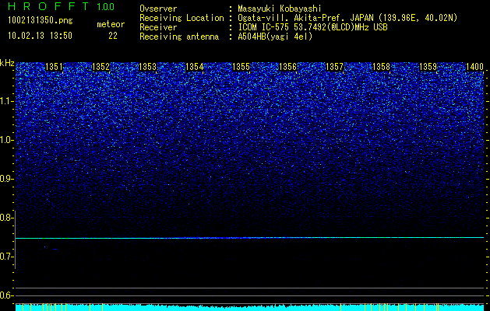
Task: Click the Receiving Location label
Action: pos(182,19)
